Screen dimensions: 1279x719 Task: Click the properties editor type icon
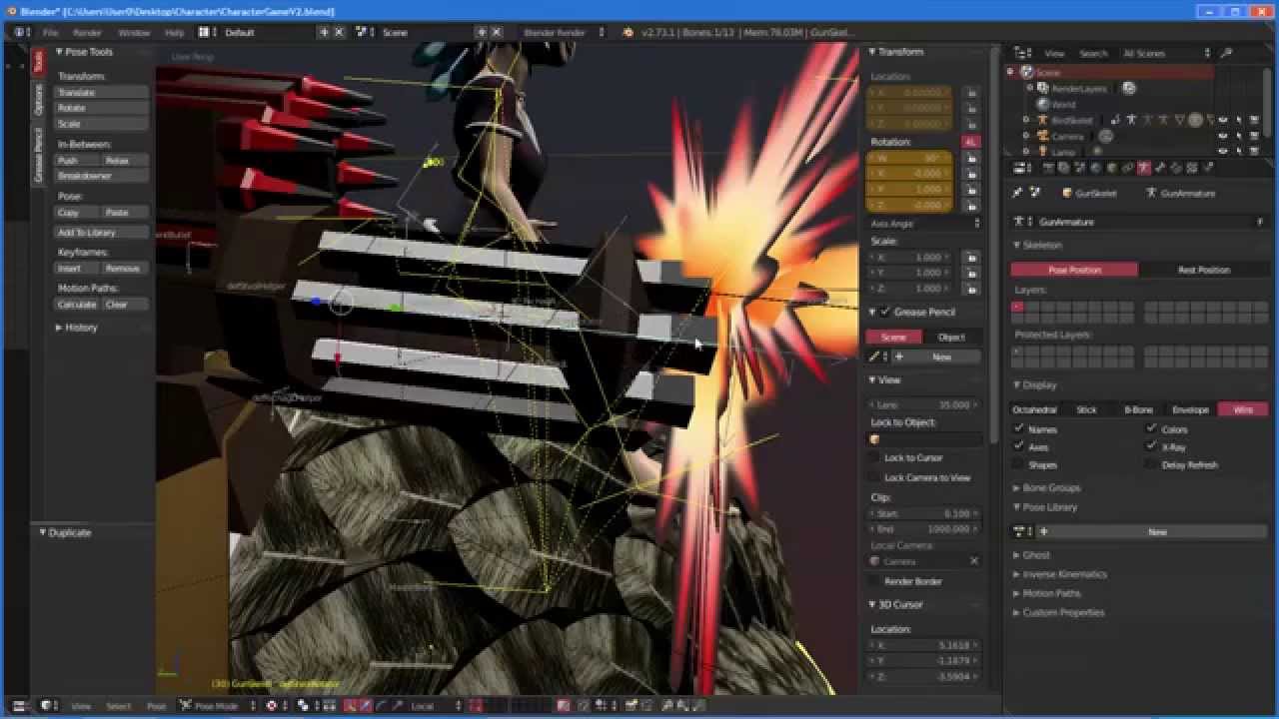click(x=1021, y=168)
